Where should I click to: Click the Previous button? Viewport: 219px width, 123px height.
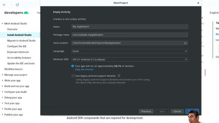[x=146, y=111]
